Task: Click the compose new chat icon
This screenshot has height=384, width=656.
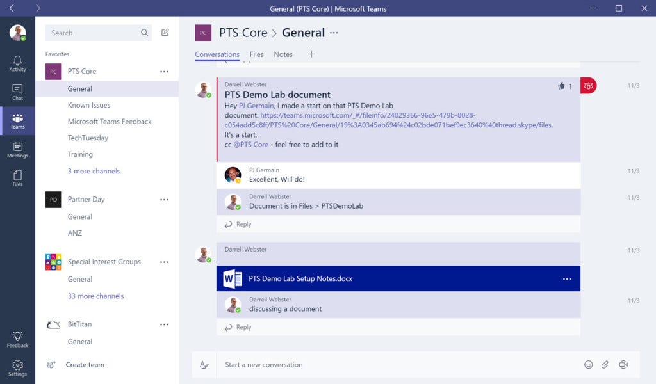Action: [x=165, y=32]
